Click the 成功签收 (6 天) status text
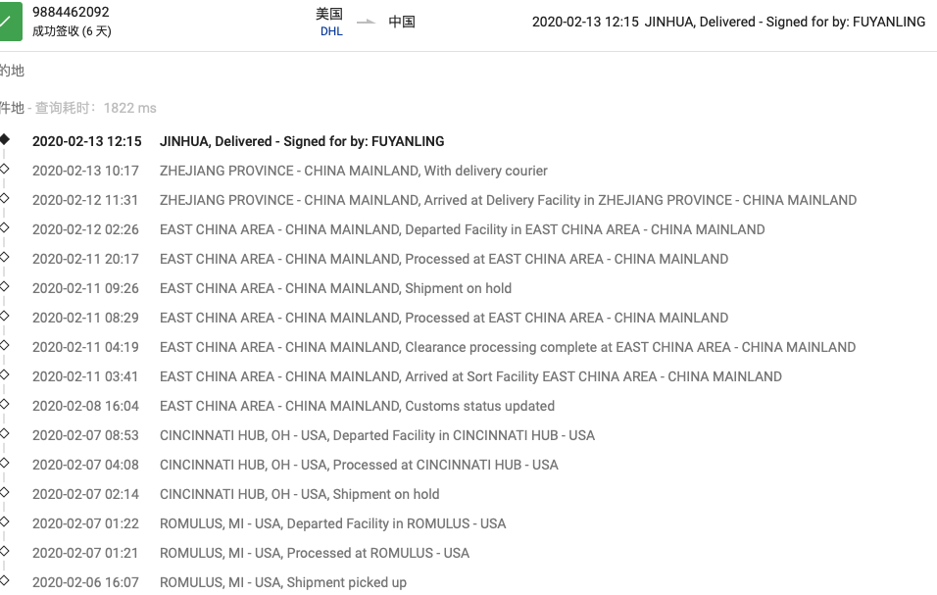This screenshot has width=937, height=595. click(72, 31)
